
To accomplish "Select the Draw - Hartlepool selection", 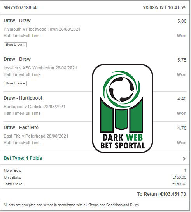I will [23, 98].
